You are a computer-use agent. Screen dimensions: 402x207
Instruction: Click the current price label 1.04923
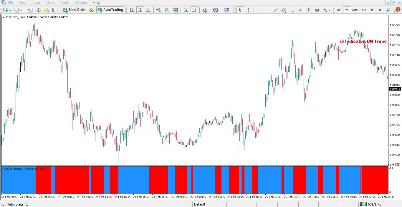tap(395, 89)
